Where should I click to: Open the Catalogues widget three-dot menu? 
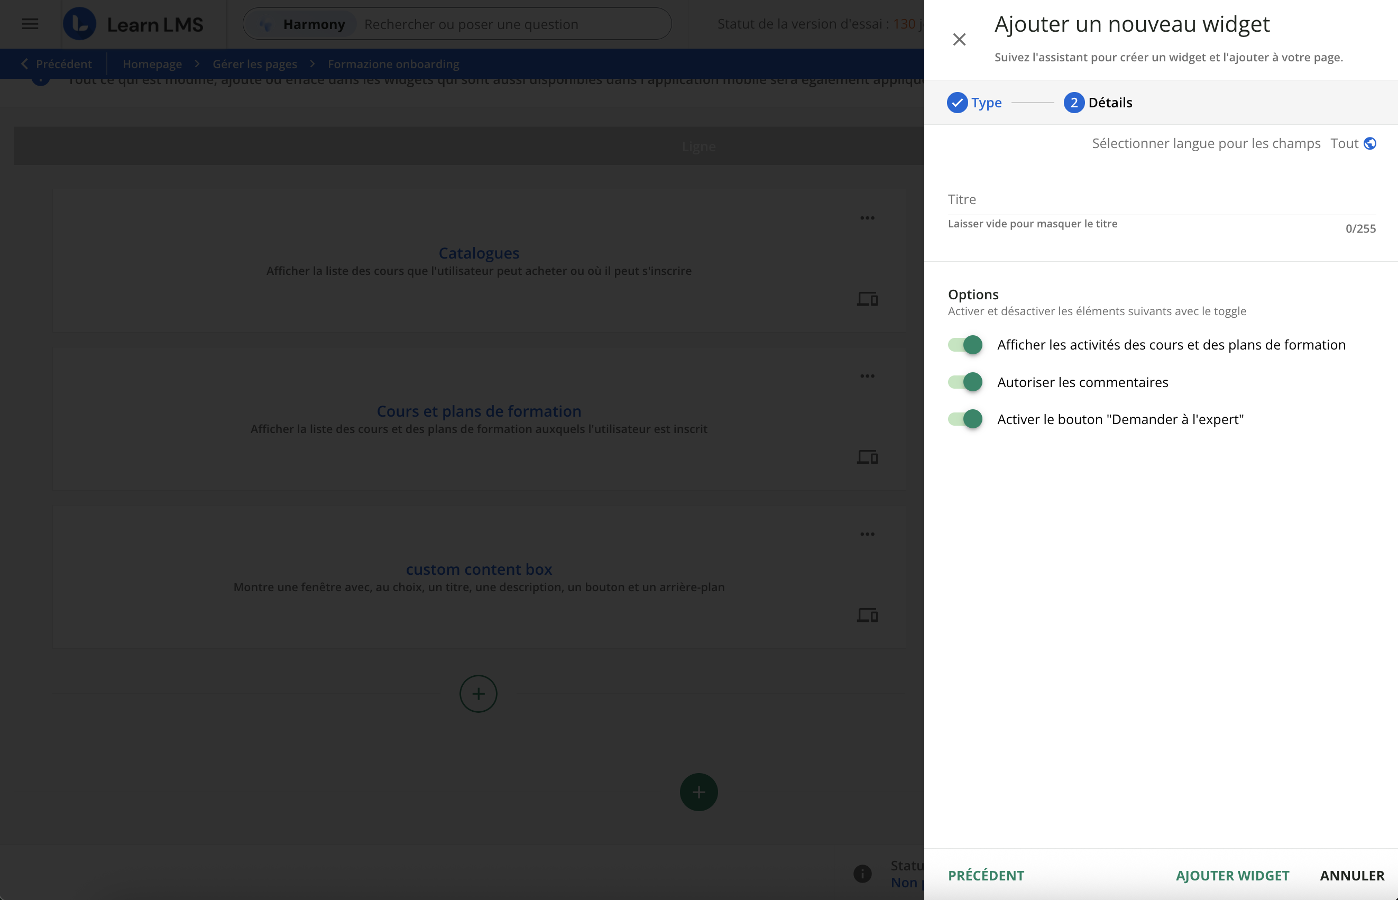[867, 218]
